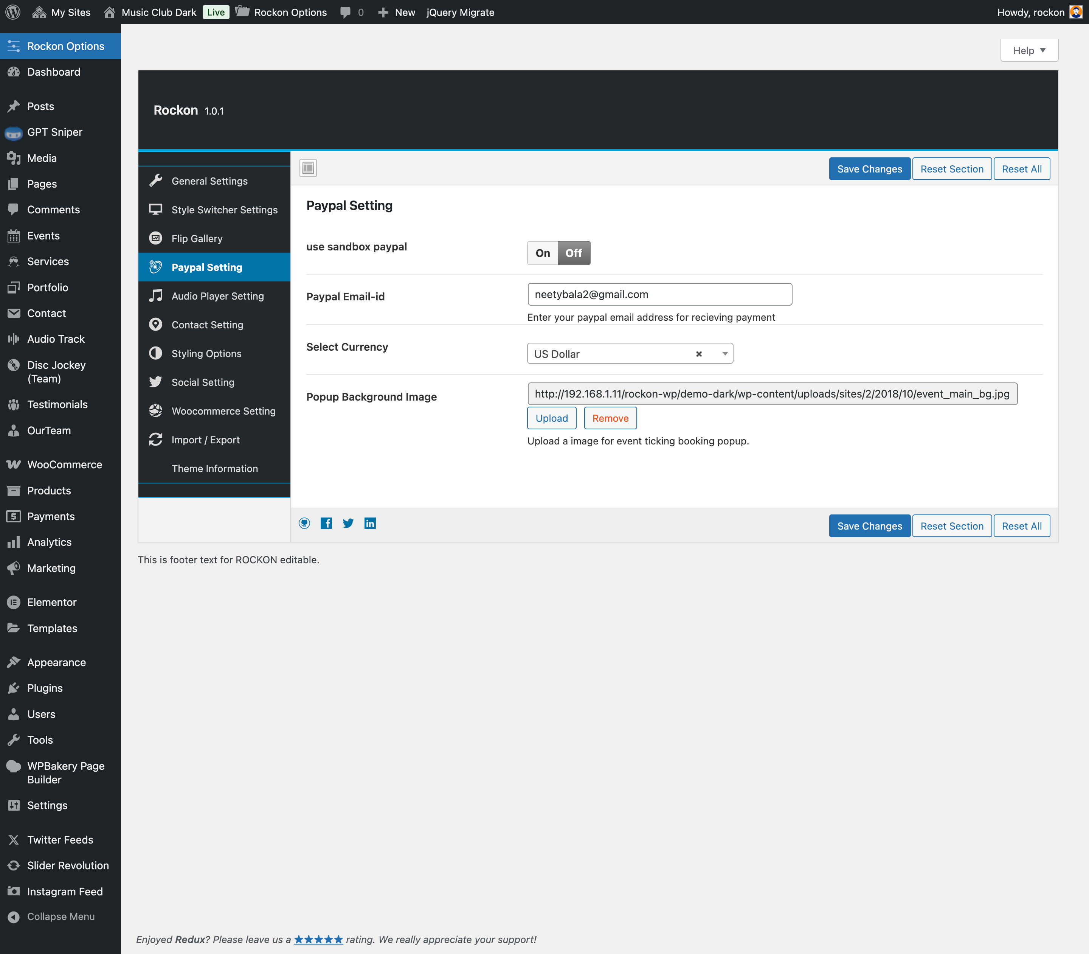Click the expand all sections icon
The image size is (1089, 954).
pyautogui.click(x=308, y=168)
